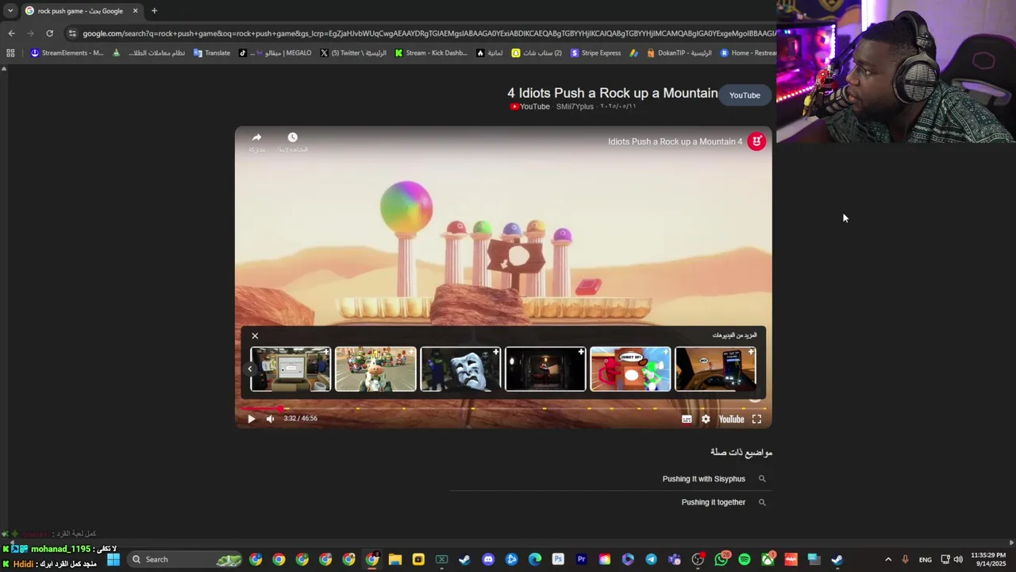Open the white mask suggested thumbnail
Image resolution: width=1016 pixels, height=572 pixels.
(x=460, y=369)
